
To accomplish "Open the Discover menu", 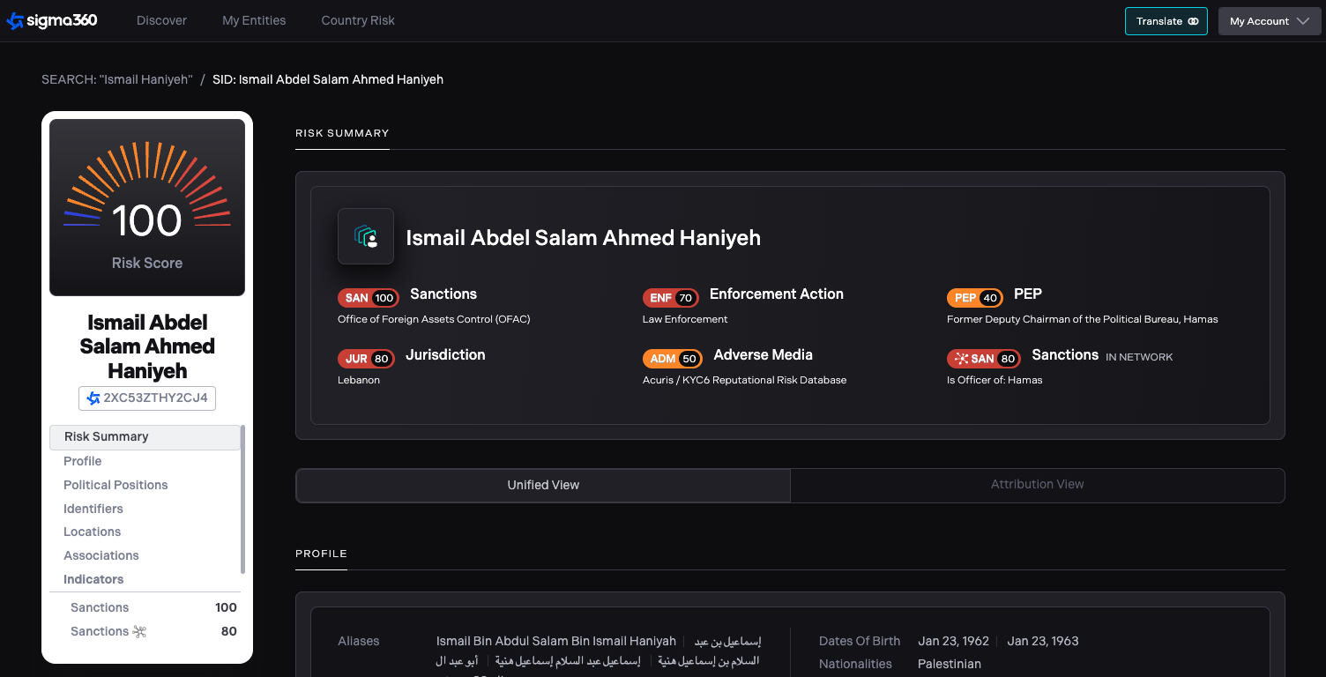I will [161, 21].
